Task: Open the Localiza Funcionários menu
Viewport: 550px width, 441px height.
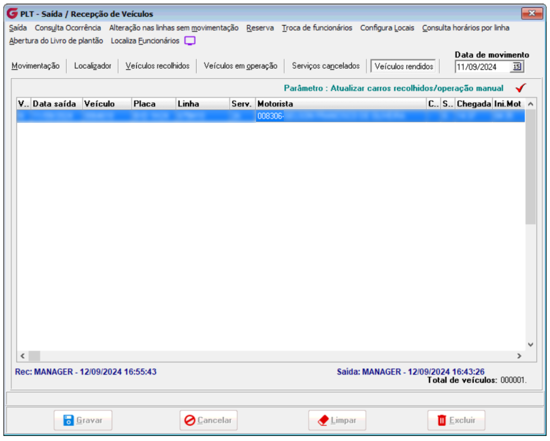Action: click(145, 40)
